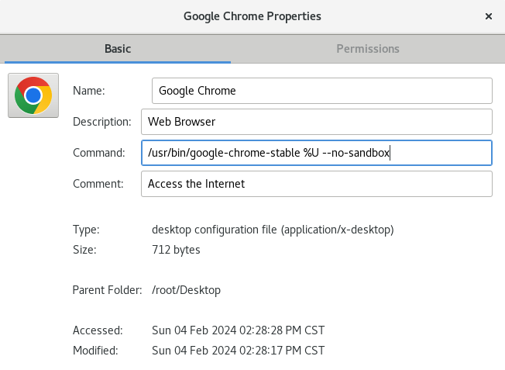Click the desktop configuration file type text
Screen dimensions: 505x370
273,230
